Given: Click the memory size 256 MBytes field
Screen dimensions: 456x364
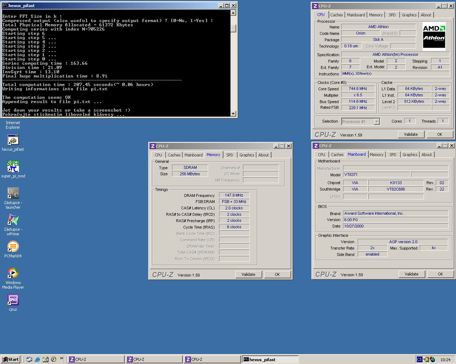Looking at the screenshot, I should (x=190, y=174).
